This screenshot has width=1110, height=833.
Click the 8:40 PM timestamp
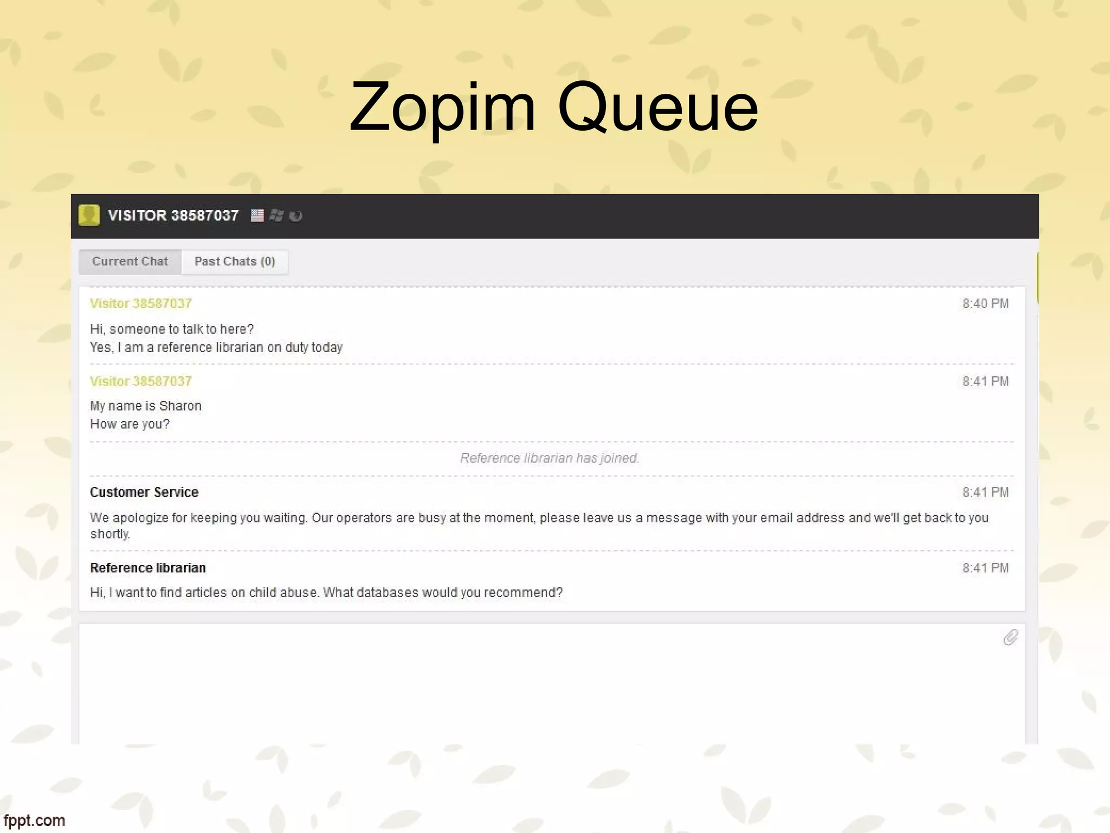point(985,304)
